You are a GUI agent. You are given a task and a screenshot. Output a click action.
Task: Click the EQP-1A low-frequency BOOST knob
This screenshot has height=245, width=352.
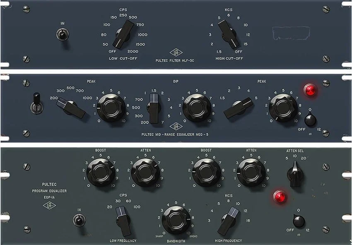(x=101, y=173)
